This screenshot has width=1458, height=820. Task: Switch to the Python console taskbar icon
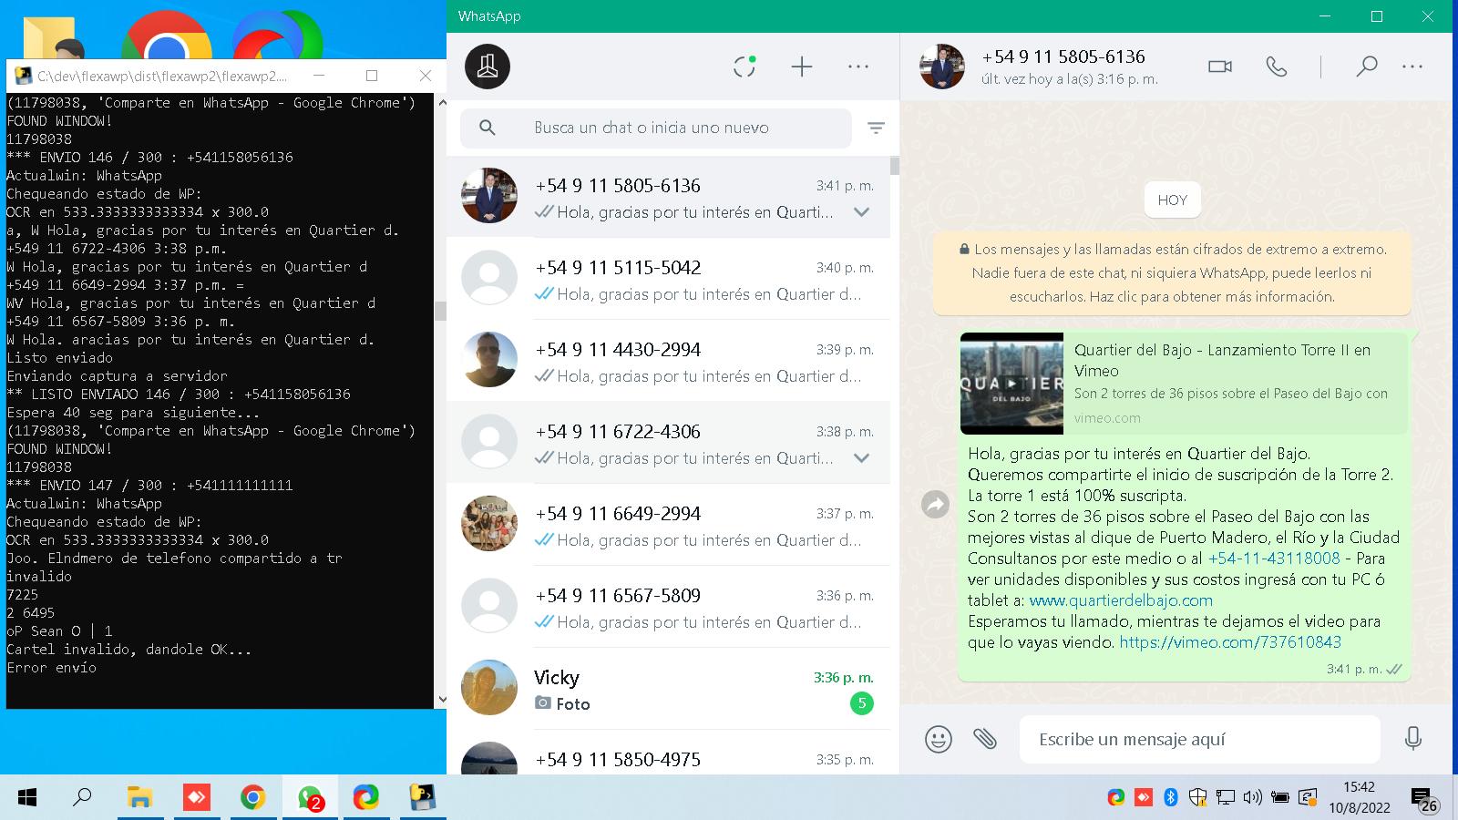point(422,798)
